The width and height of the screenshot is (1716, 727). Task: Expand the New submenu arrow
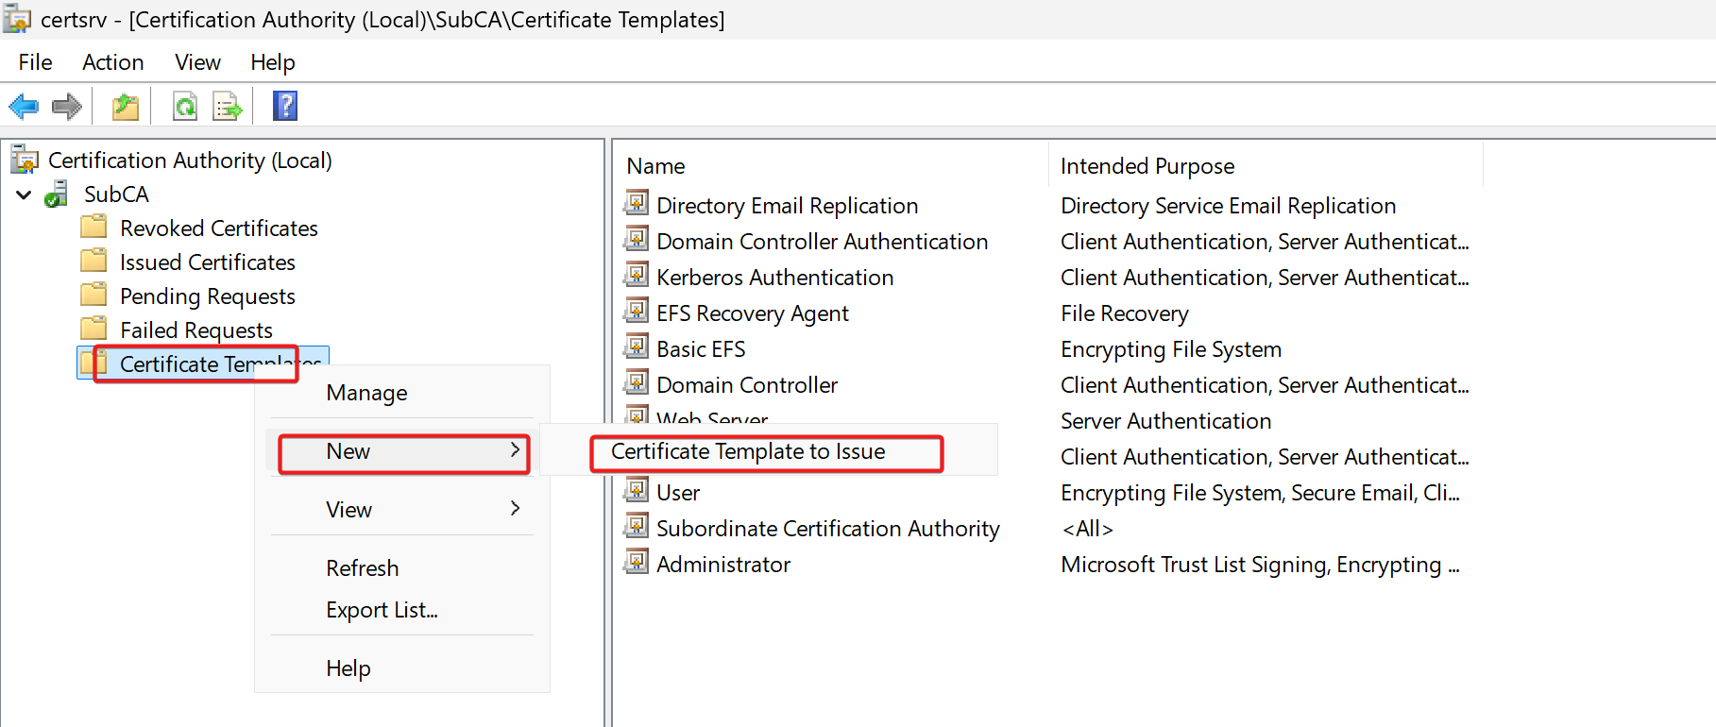coord(515,450)
